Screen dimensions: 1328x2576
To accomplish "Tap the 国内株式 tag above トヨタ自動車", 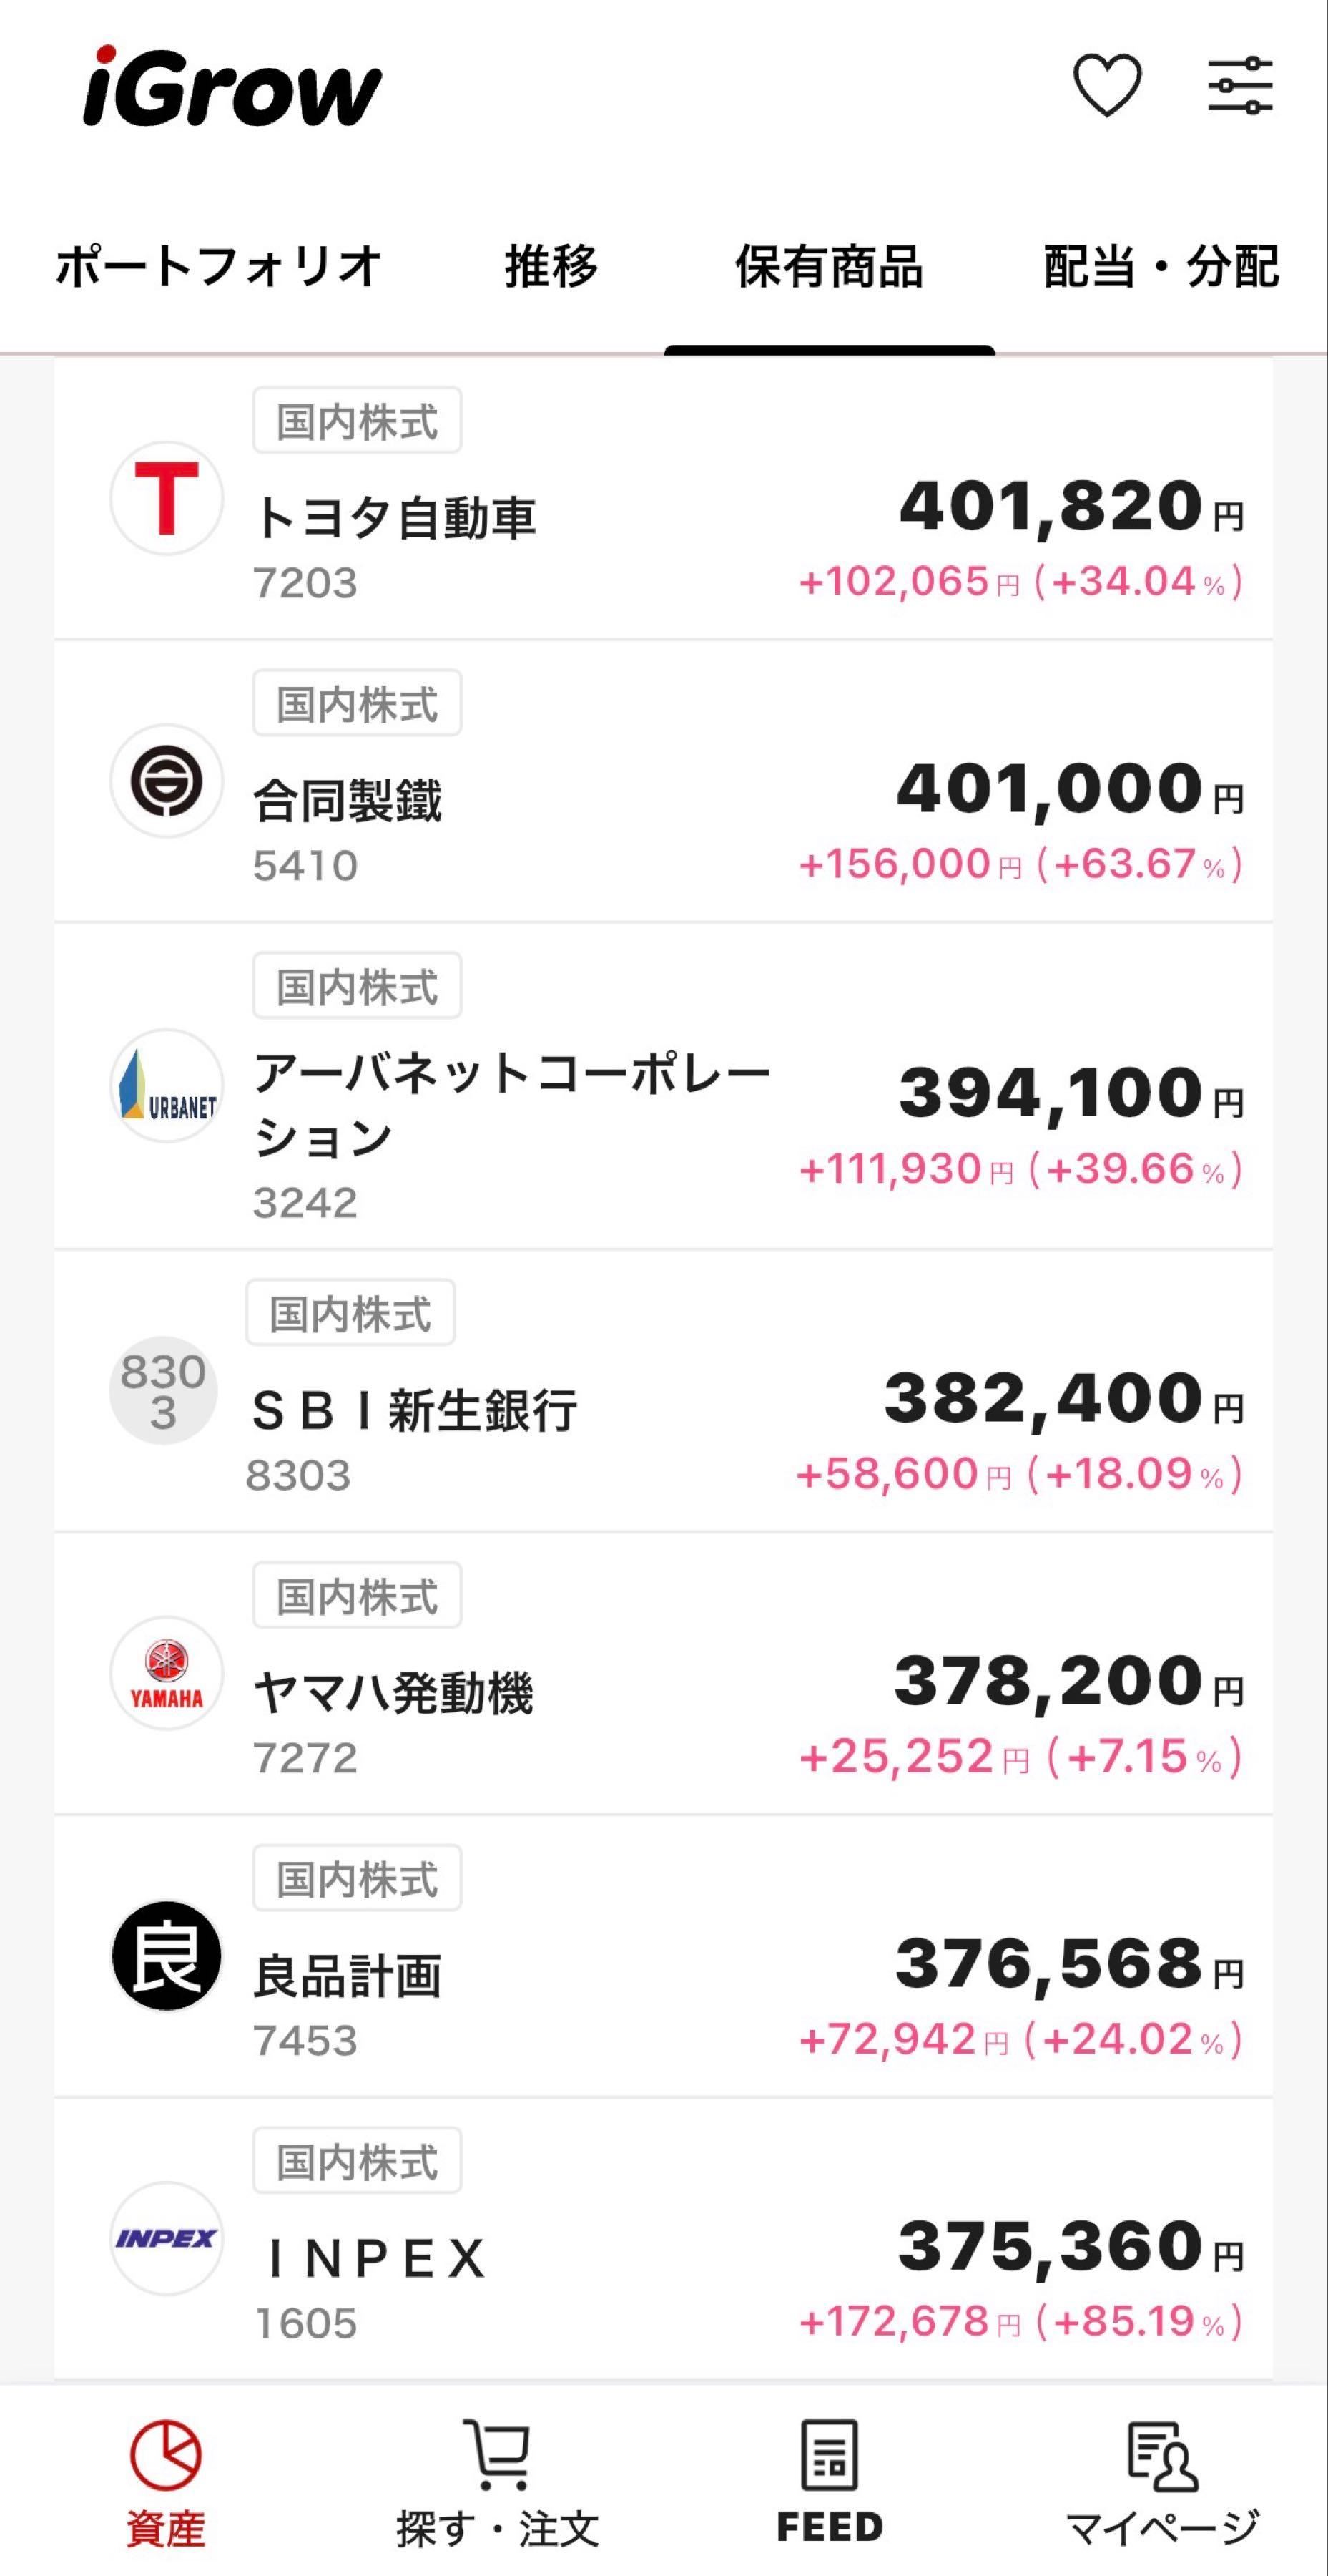I will point(357,421).
